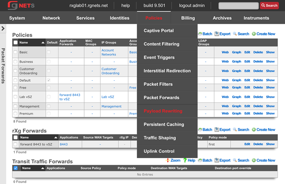Screen dimensions: 285x184
Task: Click Batch in rXg Forwards section
Action: 205,130
